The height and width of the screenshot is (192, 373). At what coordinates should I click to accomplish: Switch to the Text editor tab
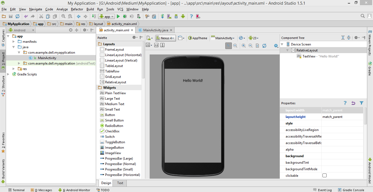click(x=120, y=183)
